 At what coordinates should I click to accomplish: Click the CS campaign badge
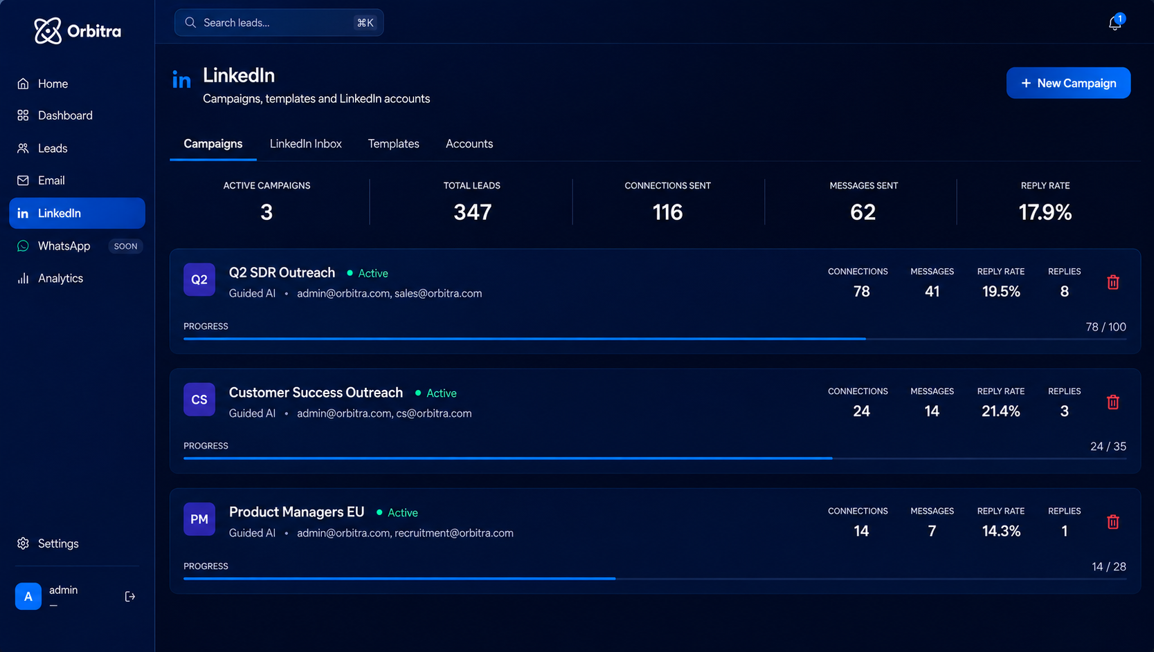coord(199,400)
